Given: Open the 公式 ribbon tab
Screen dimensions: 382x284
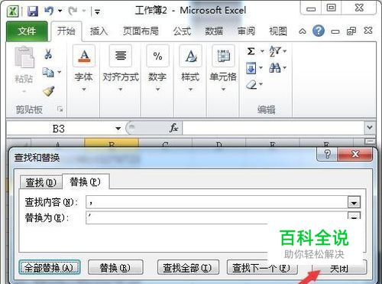Looking at the screenshot, I should [x=182, y=31].
